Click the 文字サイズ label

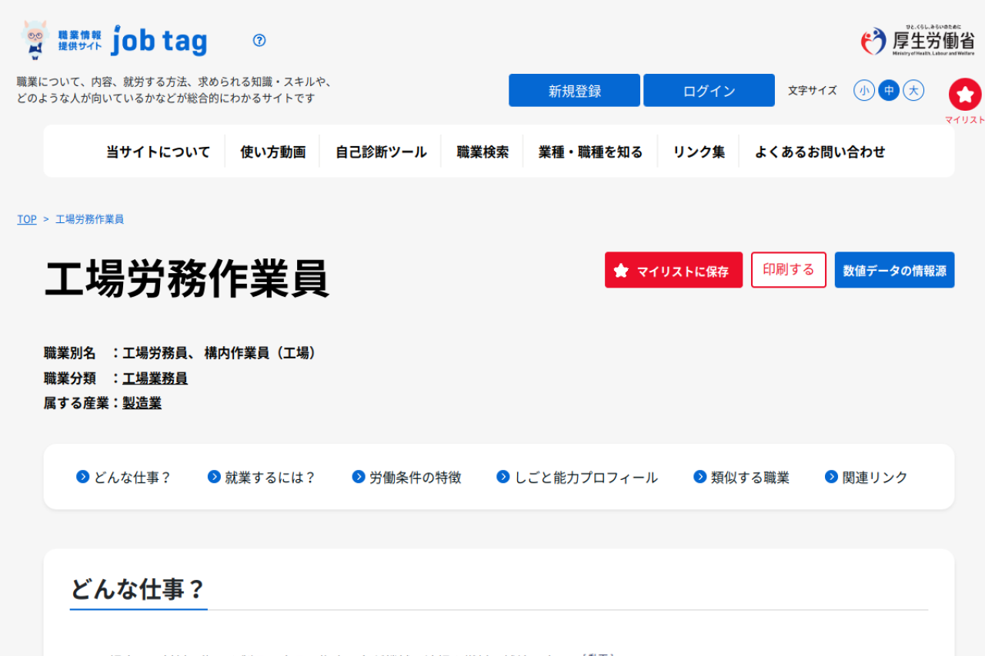[x=812, y=91]
